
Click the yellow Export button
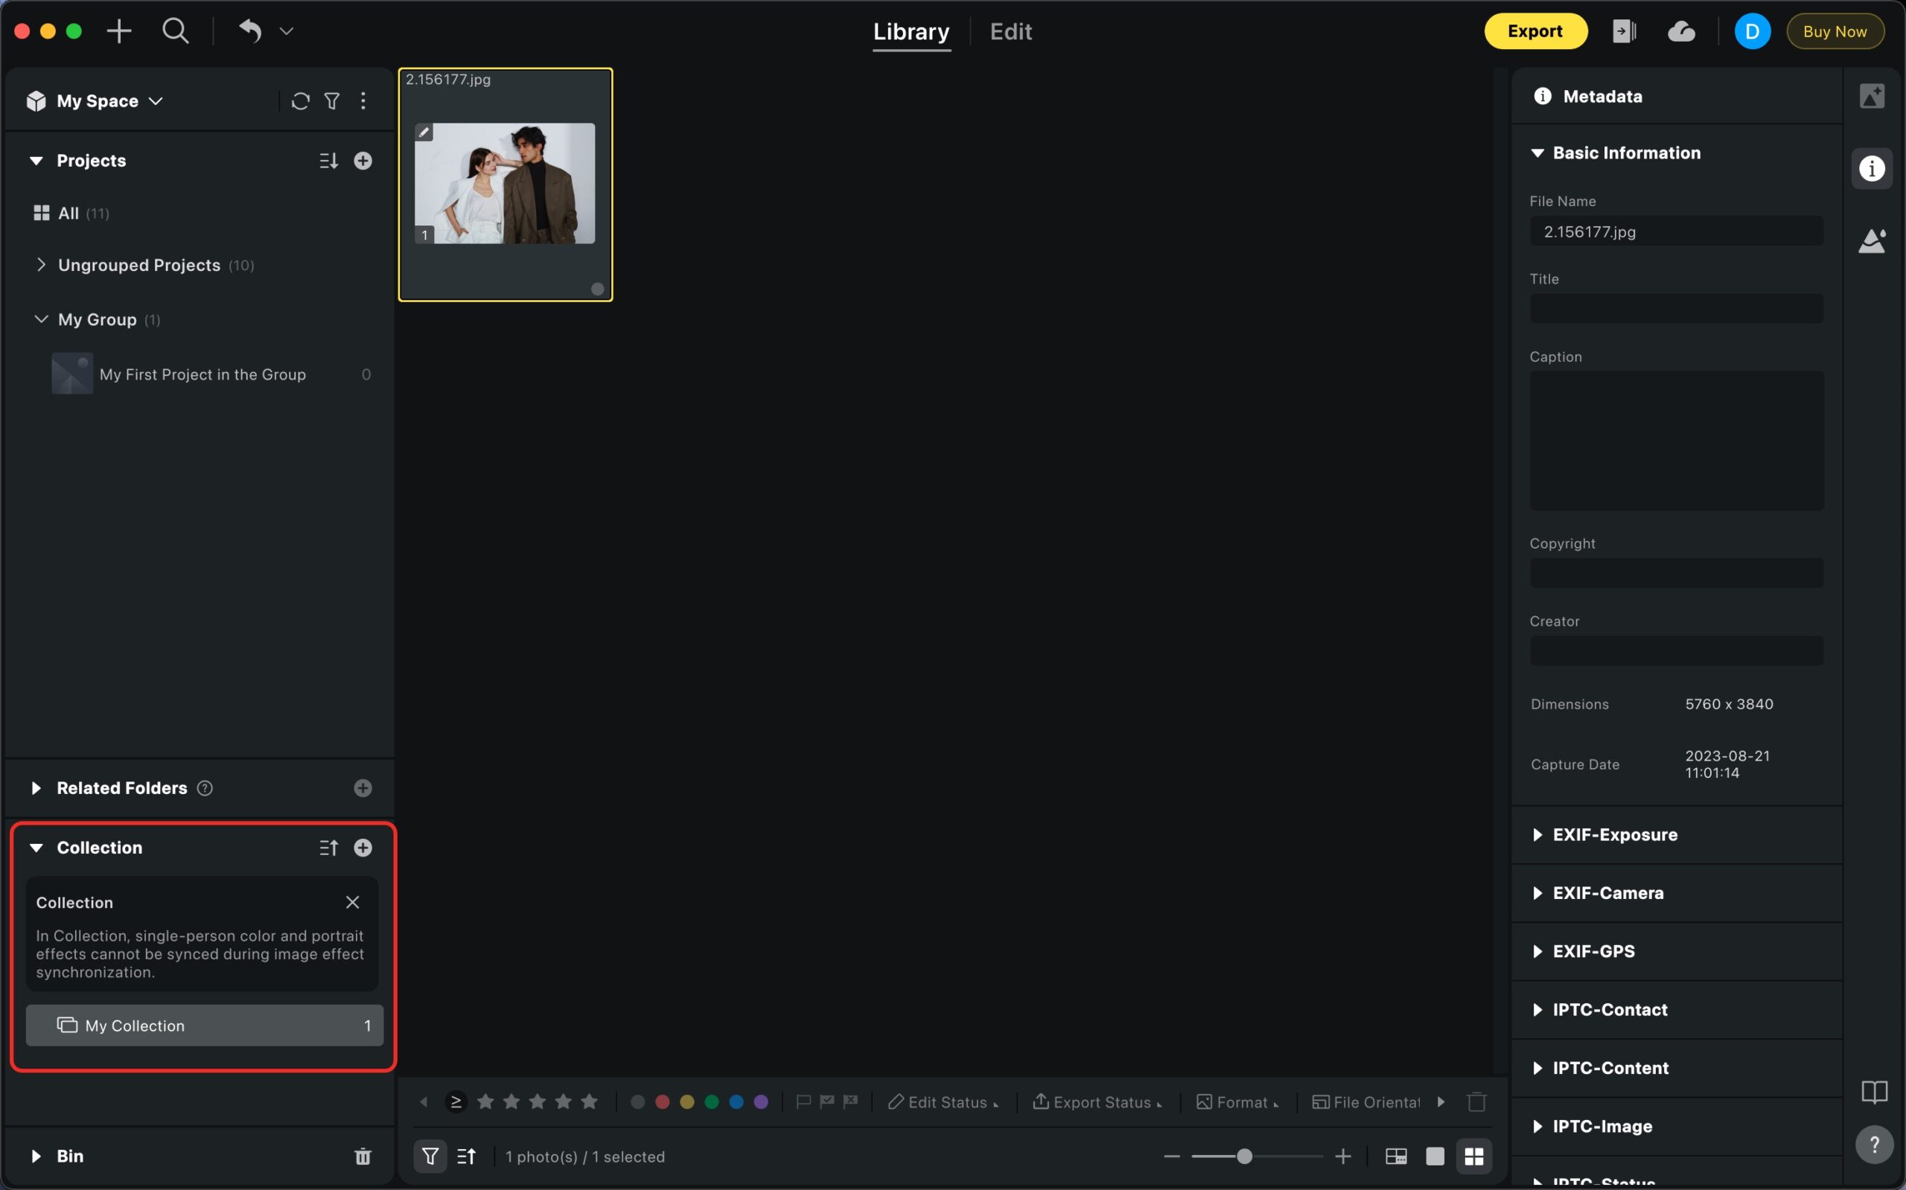pyautogui.click(x=1534, y=31)
